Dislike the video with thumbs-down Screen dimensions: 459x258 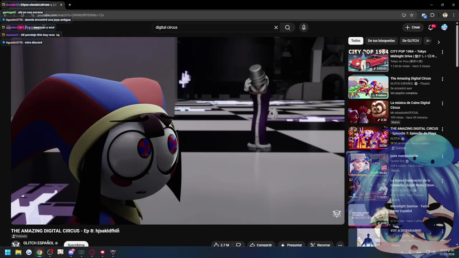(238, 245)
